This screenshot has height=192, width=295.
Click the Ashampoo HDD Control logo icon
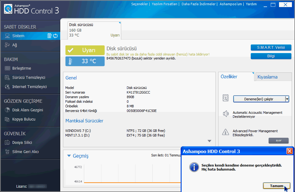tap(8, 9)
